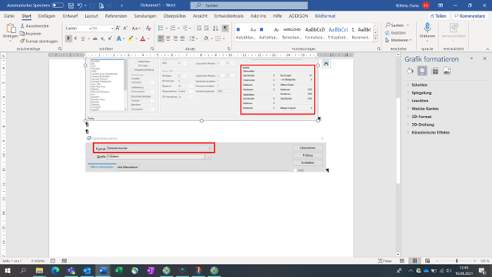Expand Künstlerische Effekte section

pos(430,133)
